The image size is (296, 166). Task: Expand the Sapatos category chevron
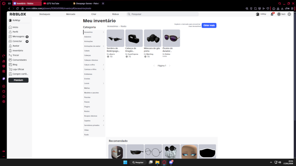pos(104,121)
